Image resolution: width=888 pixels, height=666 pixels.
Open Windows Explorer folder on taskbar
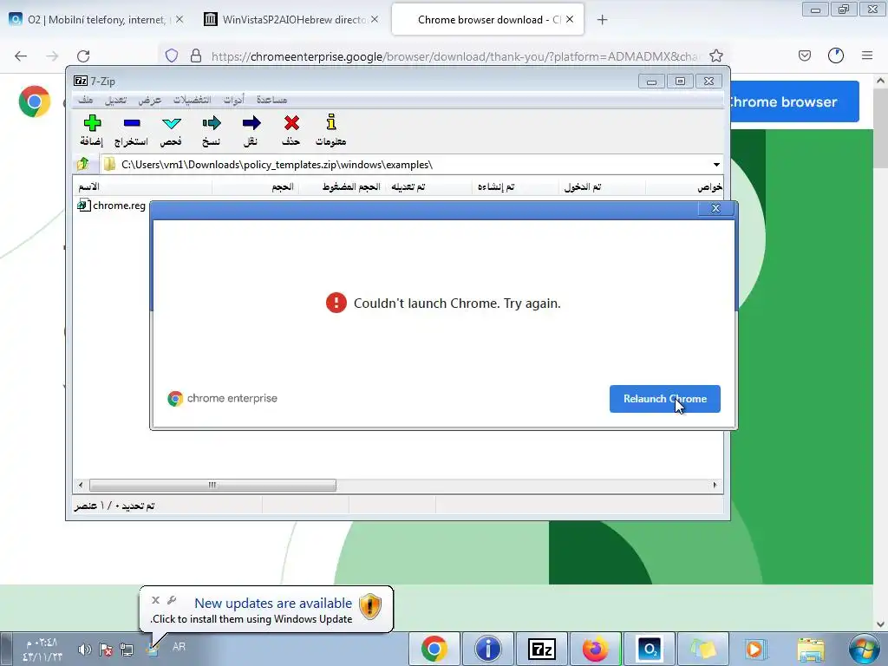(x=811, y=649)
